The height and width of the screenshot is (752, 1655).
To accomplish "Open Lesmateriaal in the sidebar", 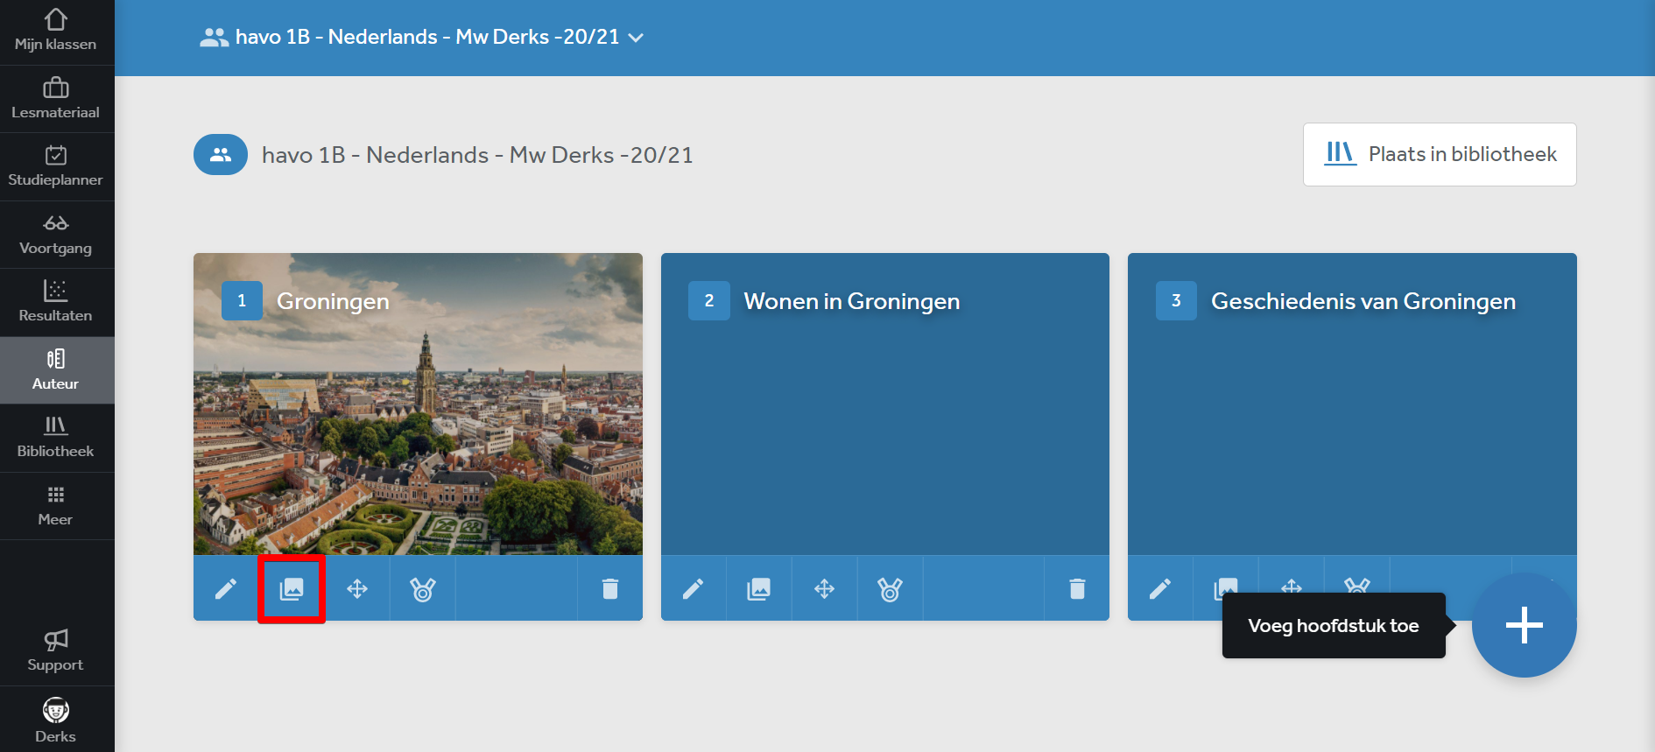I will (56, 99).
